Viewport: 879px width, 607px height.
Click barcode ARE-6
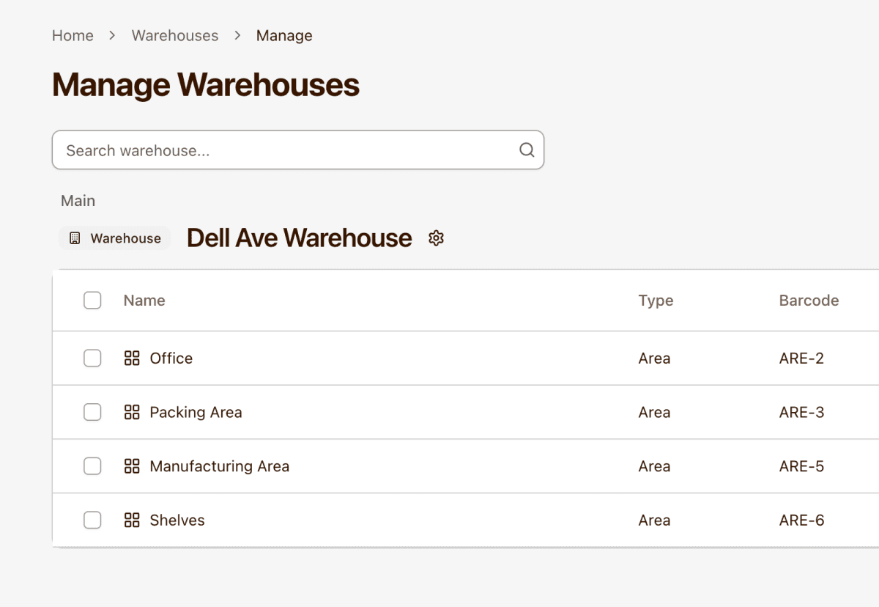[x=801, y=520]
